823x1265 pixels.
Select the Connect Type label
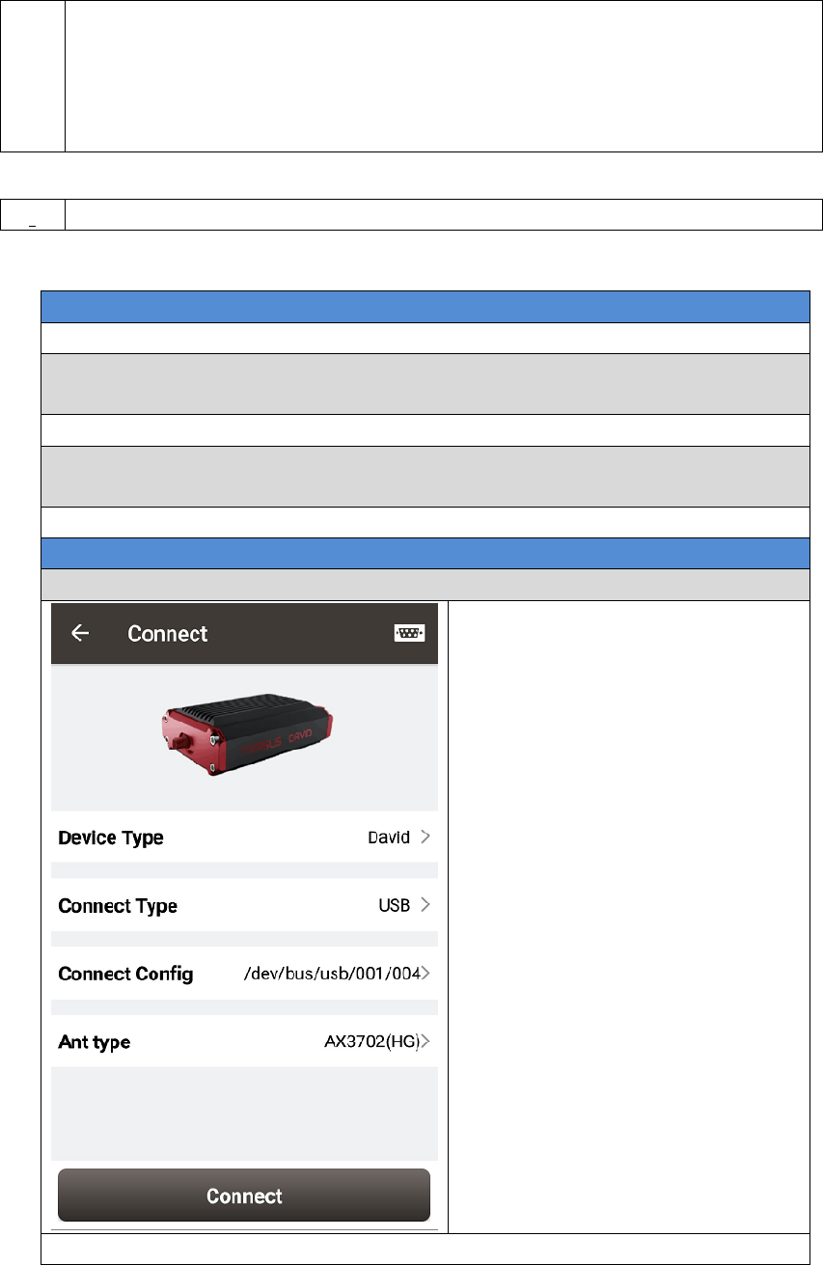tap(118, 906)
